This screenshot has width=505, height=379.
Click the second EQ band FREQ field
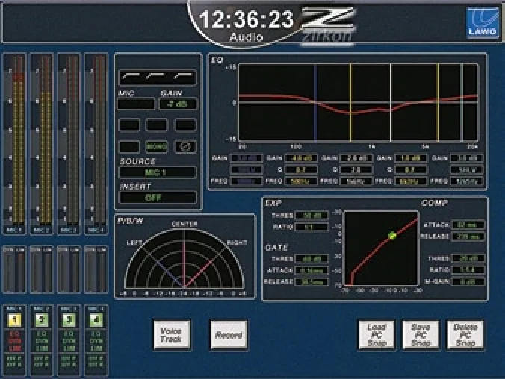[x=301, y=181]
